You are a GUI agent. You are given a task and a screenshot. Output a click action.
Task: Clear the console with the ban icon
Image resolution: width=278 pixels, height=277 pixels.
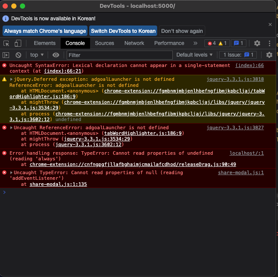coord(18,55)
